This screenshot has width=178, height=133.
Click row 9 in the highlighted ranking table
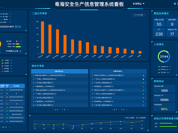click(60, 105)
